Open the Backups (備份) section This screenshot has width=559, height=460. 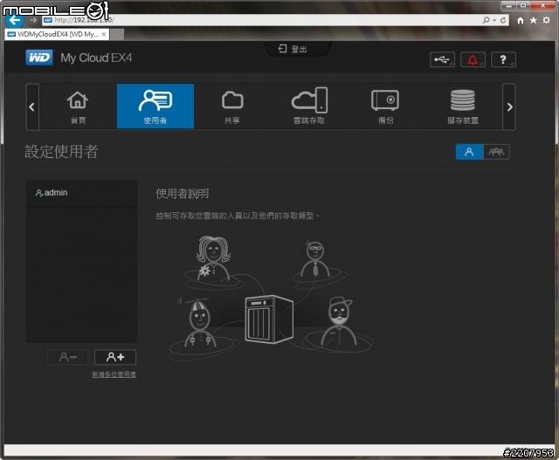[x=386, y=106]
